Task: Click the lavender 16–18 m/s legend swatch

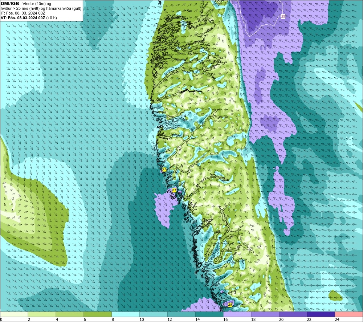Action: [237, 314]
